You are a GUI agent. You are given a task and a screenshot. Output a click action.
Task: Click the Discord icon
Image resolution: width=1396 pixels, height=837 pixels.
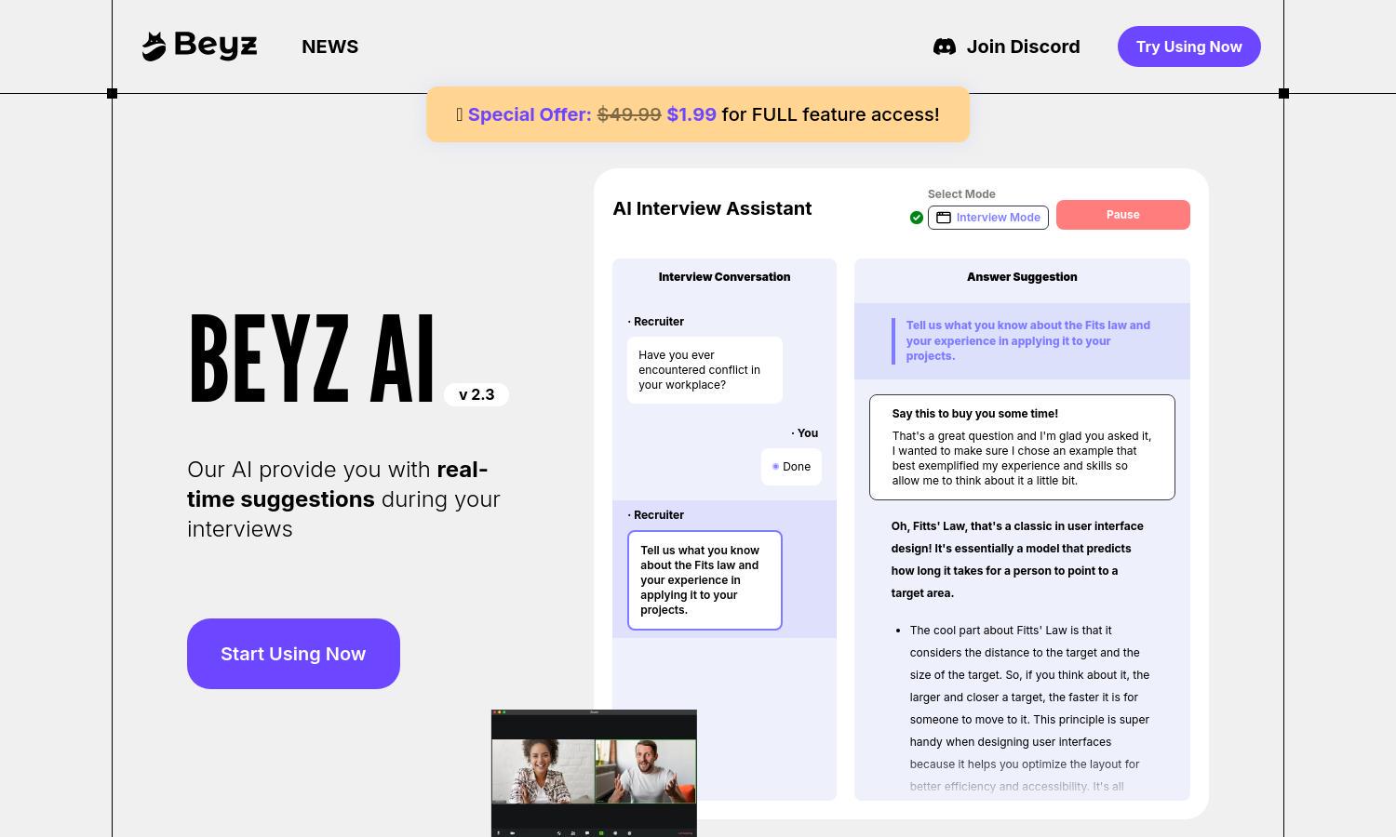point(945,46)
